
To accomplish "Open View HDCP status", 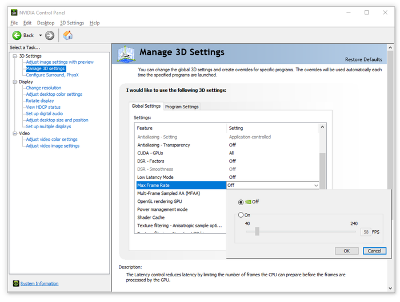I will point(43,107).
